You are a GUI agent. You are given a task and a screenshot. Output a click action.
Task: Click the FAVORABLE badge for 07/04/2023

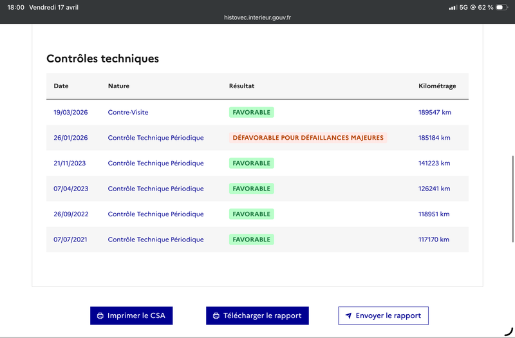click(x=252, y=189)
